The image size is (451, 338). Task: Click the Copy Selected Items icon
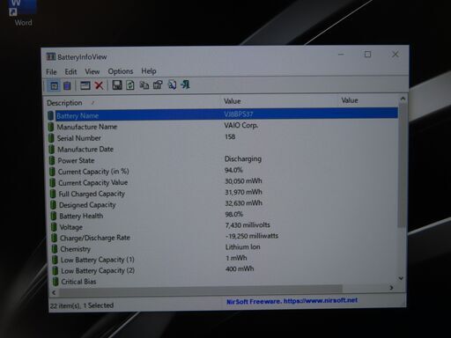[144, 85]
